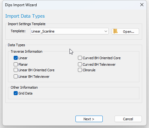Expand the Template dropdown arrow
Screen dimensions: 149x128
click(x=106, y=31)
